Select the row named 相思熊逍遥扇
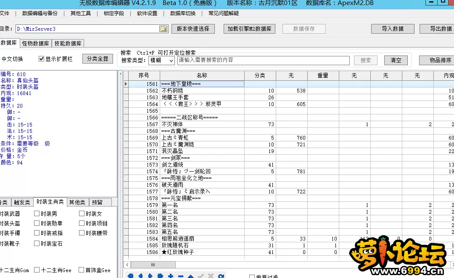This screenshot has height=278, width=454. point(288,238)
